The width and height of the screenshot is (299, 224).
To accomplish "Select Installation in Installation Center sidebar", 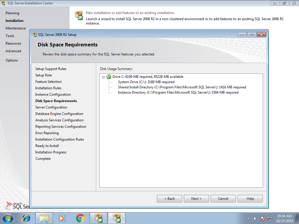I will click(15, 20).
